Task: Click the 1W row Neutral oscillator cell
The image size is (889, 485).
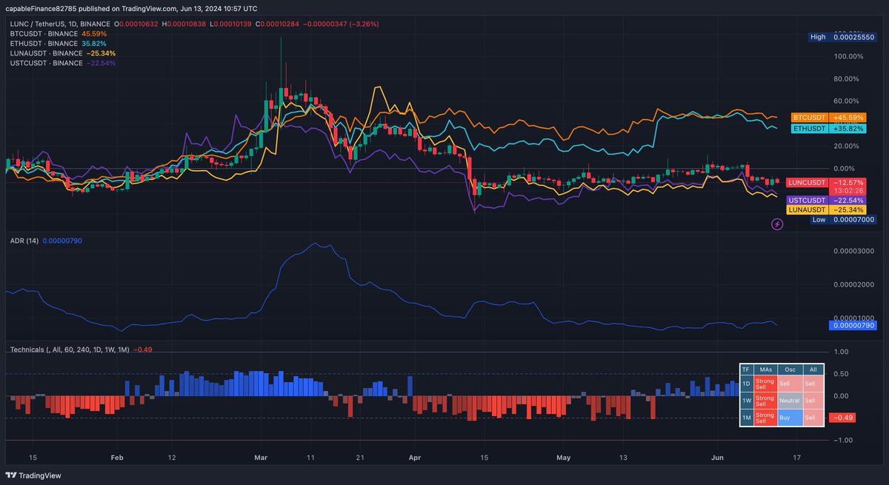Action: [x=789, y=401]
